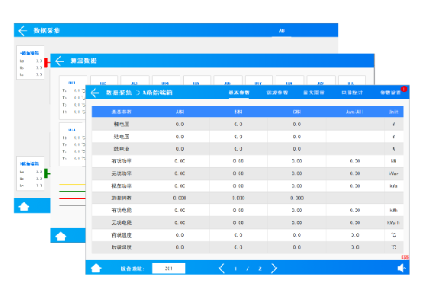Open home from the front window's bottom bar
The image size is (434, 304).
pyautogui.click(x=96, y=267)
